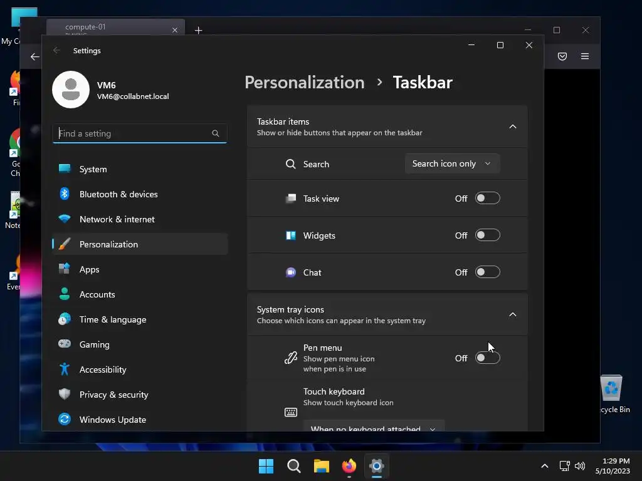Viewport: 642px width, 481px height.
Task: Click the Search row magnifier icon
Action: coord(291,164)
